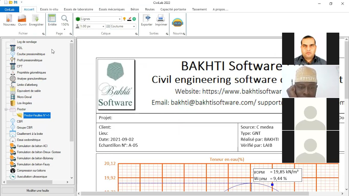This screenshot has height=196, width=349.
Task: Switch to the Routes tab
Action: point(150,9)
